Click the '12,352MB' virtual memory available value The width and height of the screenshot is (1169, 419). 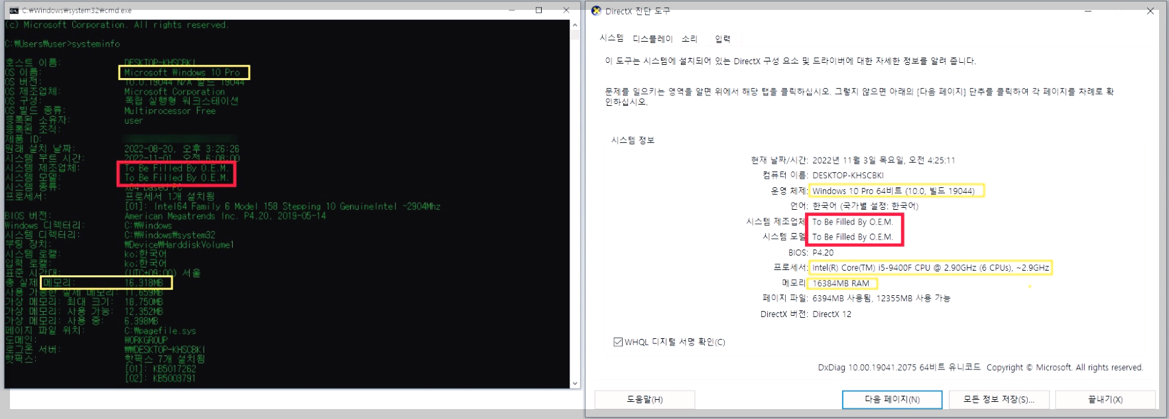coord(144,311)
